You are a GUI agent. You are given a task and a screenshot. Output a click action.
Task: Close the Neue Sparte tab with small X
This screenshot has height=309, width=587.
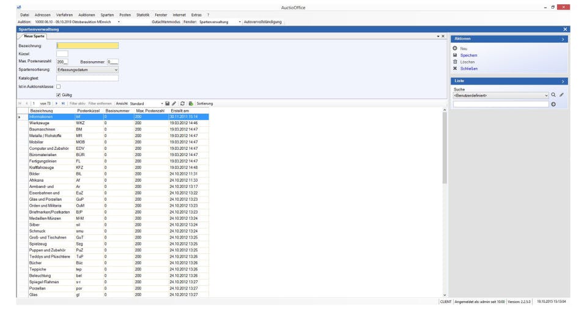tap(443, 36)
